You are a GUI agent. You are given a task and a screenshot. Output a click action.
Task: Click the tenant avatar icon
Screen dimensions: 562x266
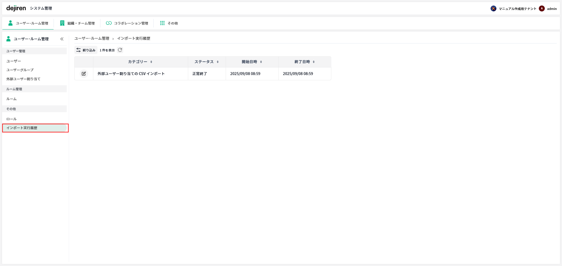pyautogui.click(x=493, y=8)
